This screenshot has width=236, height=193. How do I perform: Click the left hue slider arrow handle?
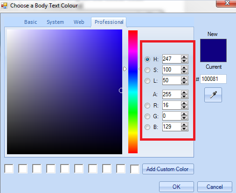[x=125, y=69]
